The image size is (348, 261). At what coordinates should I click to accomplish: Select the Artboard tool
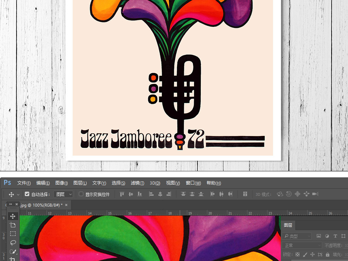tap(13, 225)
